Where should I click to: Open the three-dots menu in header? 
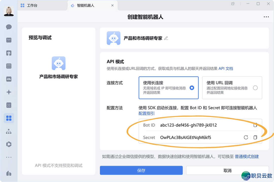coord(266,17)
